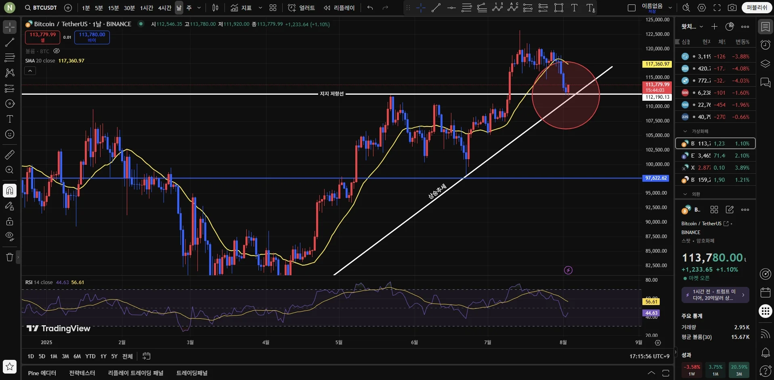
Task: Open the timeframe dropdown arrow
Action: 199,8
